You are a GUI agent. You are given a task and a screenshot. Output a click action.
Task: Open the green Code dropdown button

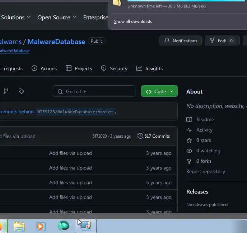tap(159, 91)
